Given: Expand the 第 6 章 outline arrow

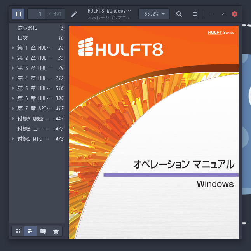Looking at the screenshot, I should pos(13,98).
